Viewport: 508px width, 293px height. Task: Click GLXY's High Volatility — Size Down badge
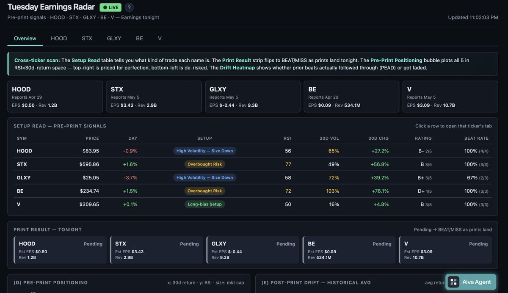204,177
